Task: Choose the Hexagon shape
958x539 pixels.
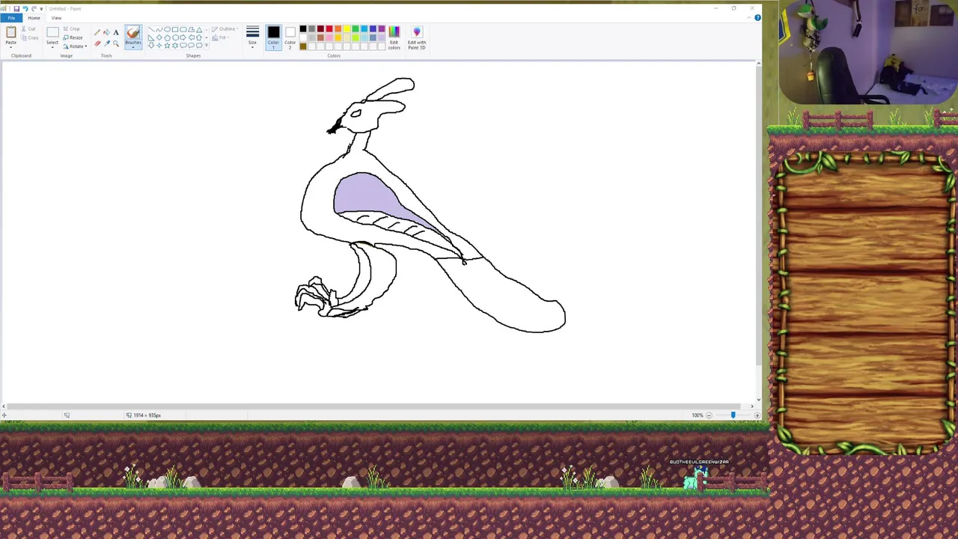Action: tap(175, 37)
